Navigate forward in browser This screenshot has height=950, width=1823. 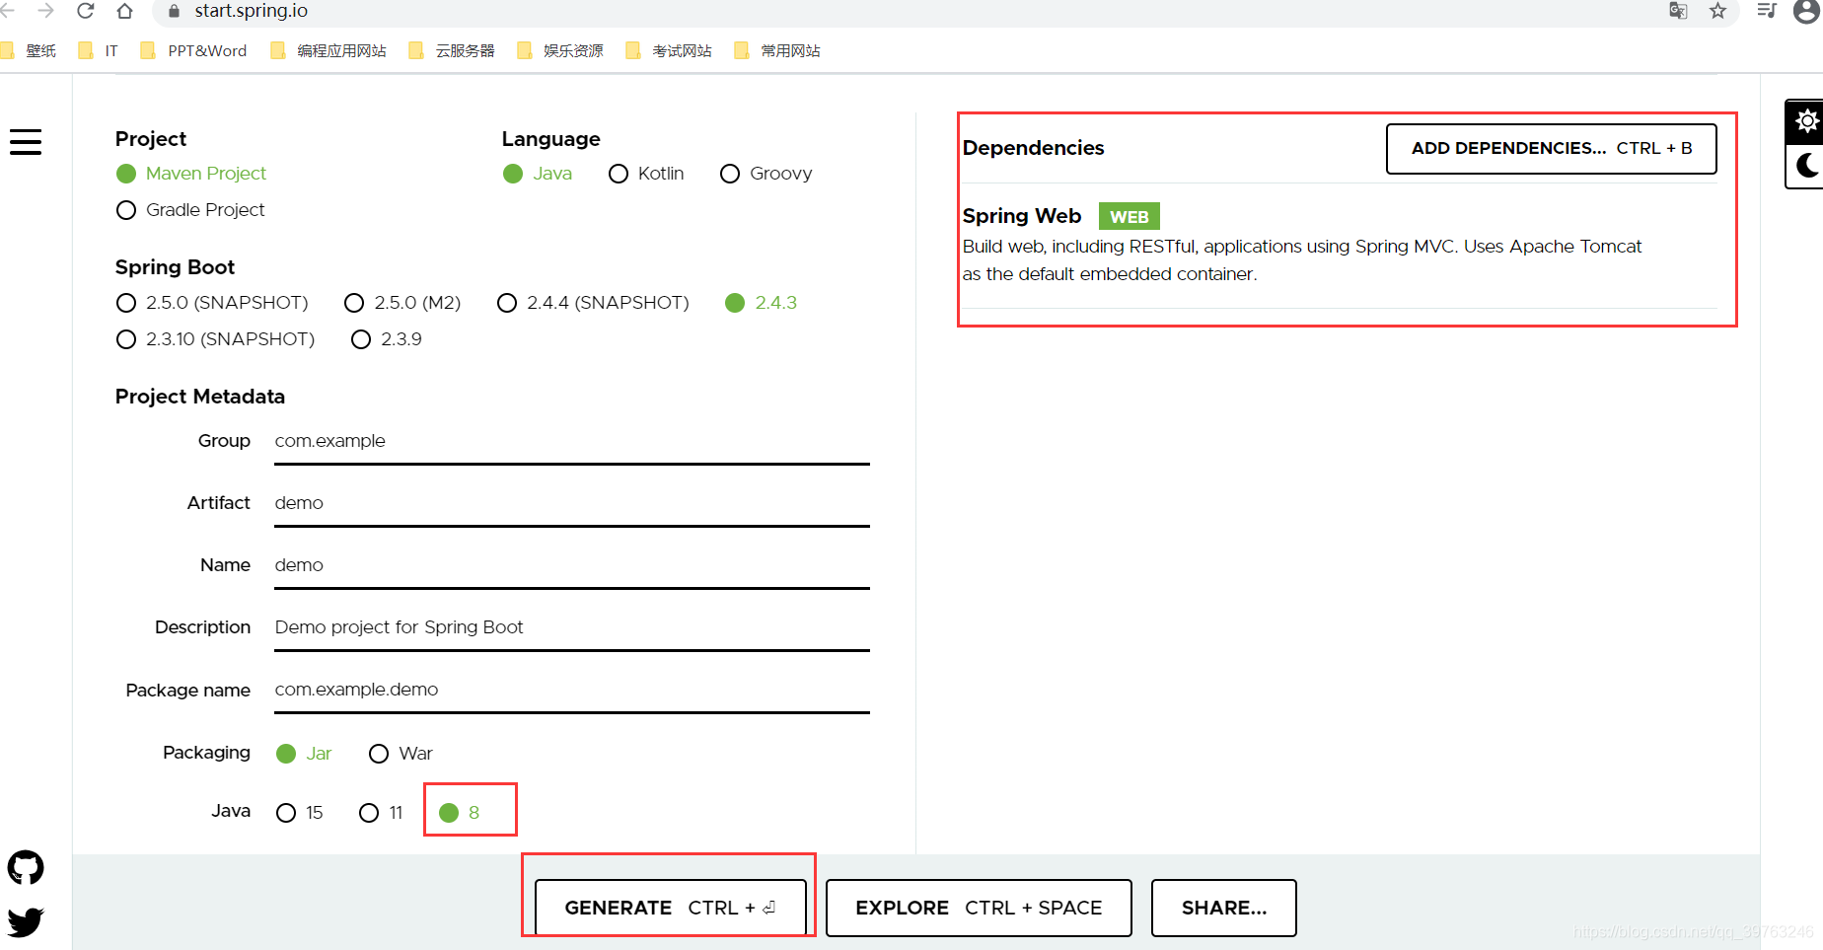pyautogui.click(x=45, y=11)
